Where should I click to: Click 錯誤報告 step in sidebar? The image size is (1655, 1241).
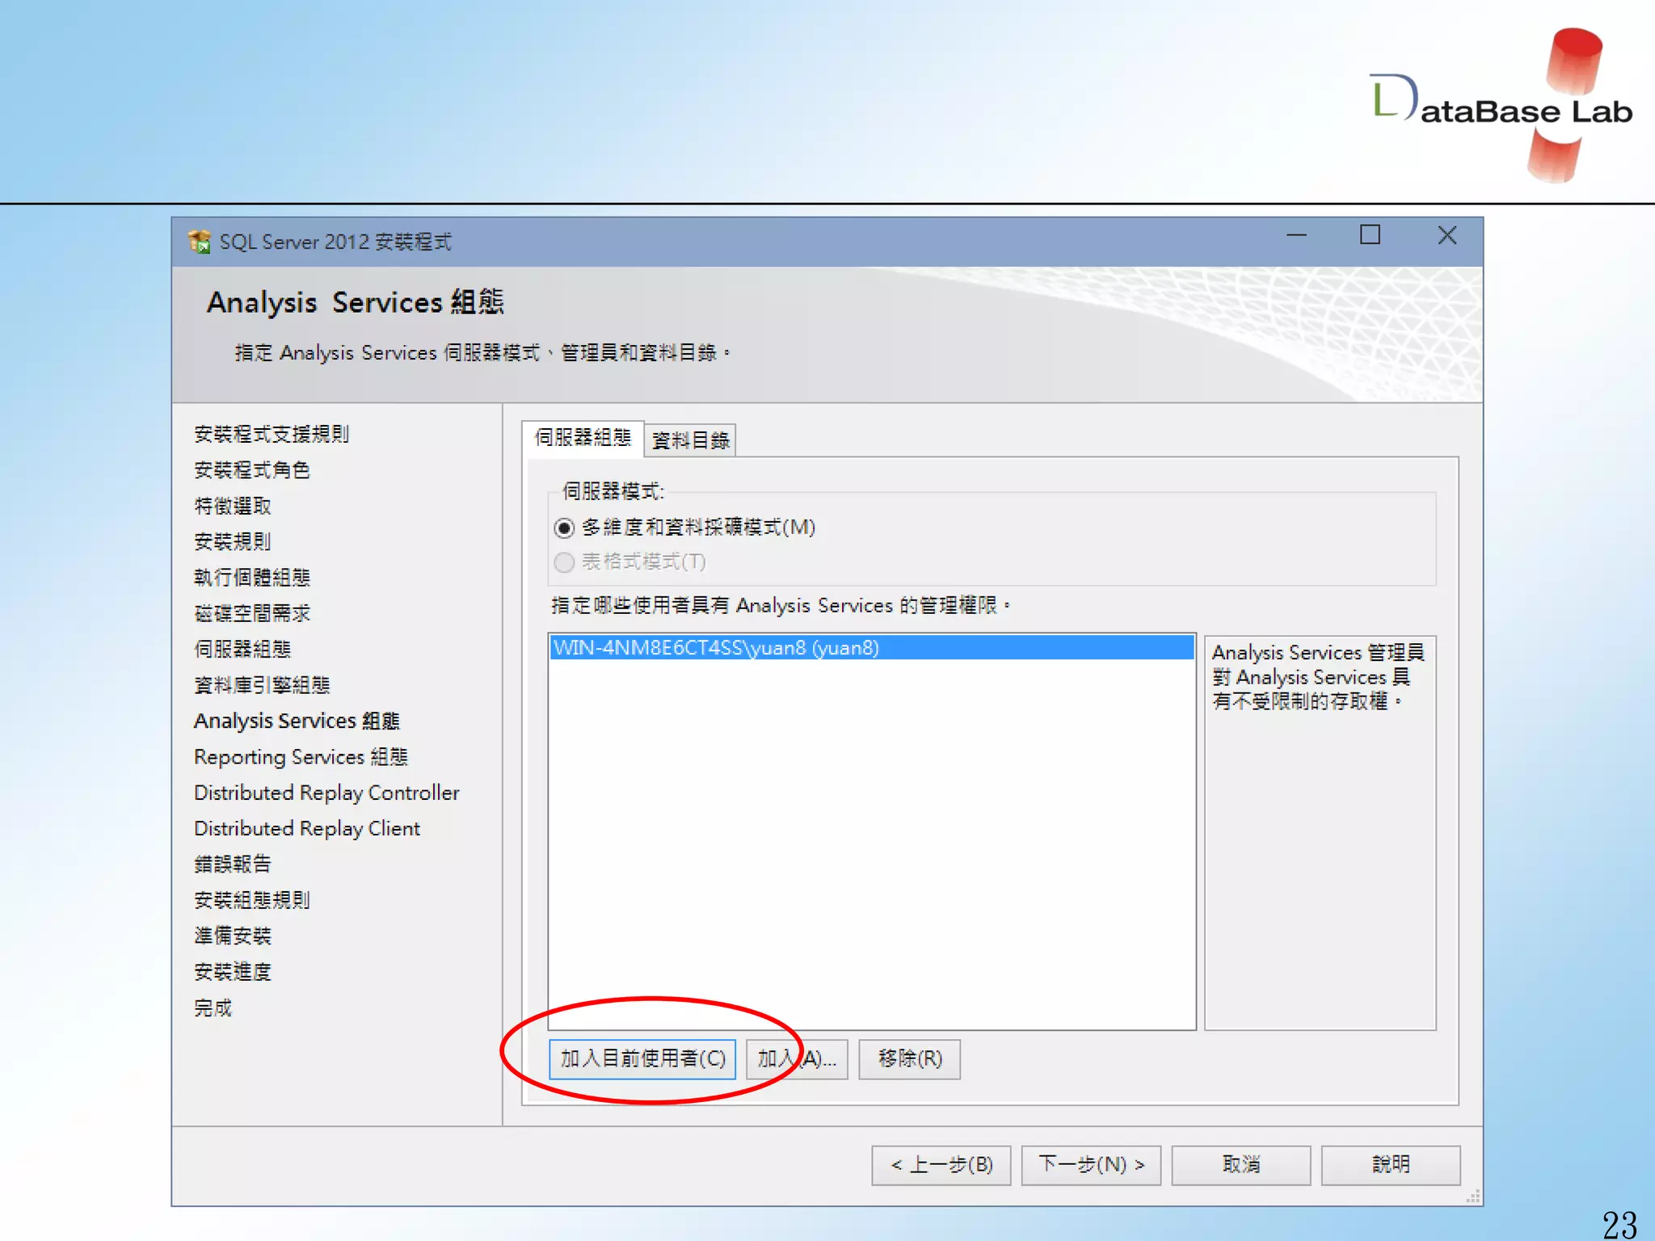(233, 864)
